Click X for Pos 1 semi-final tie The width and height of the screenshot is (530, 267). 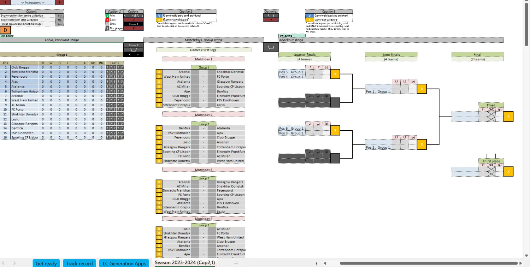point(422,89)
